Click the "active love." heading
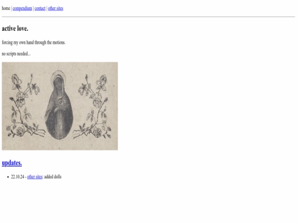The width and height of the screenshot is (297, 223). pos(15,29)
